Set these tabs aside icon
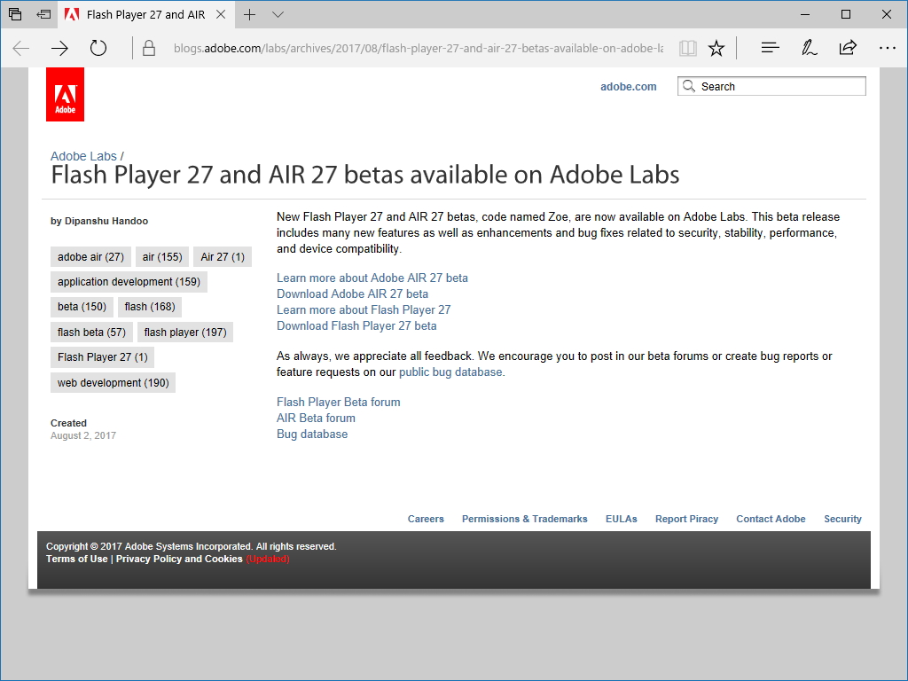Screen dimensions: 908x681 click(x=43, y=14)
